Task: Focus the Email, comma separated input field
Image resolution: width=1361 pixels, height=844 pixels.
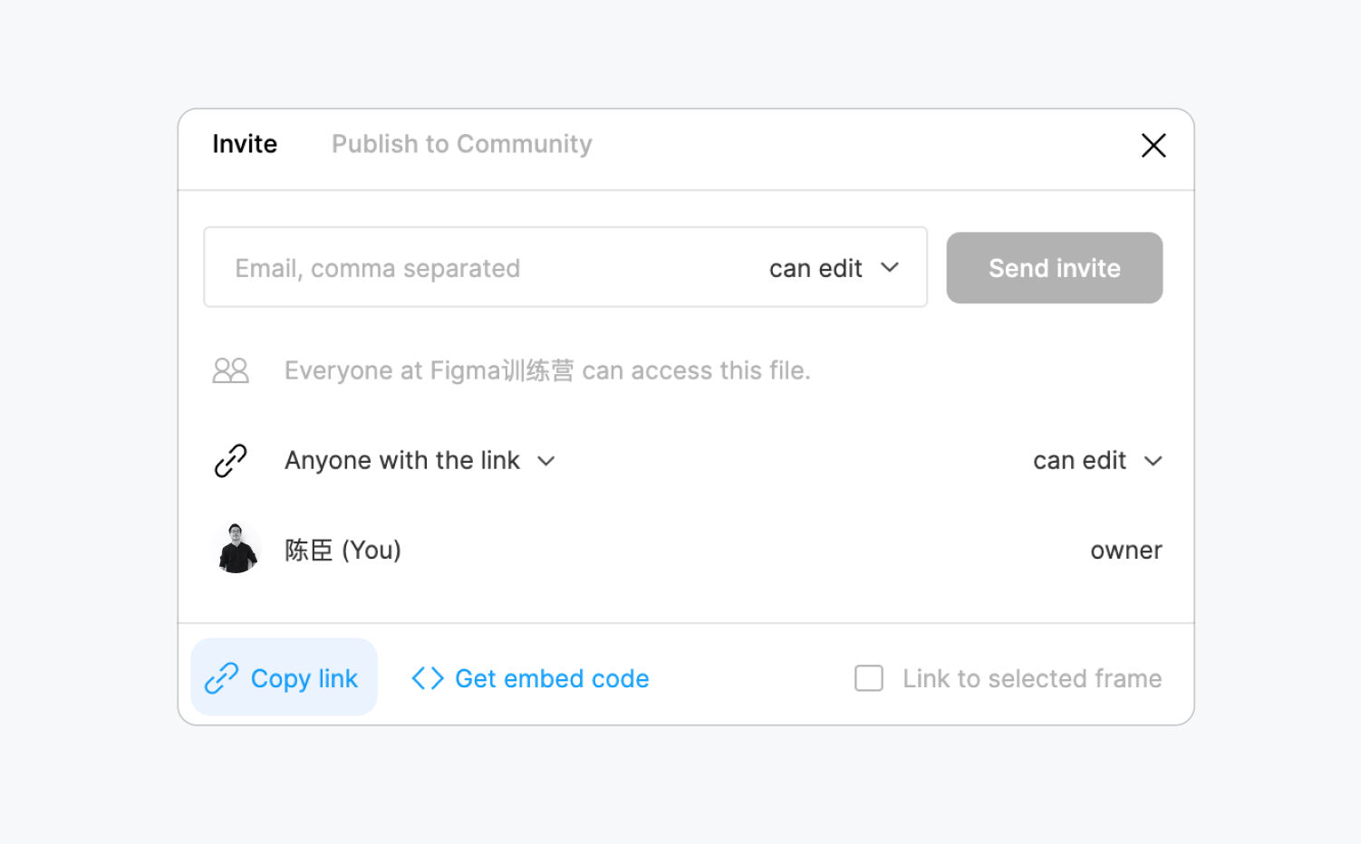Action: 471,268
